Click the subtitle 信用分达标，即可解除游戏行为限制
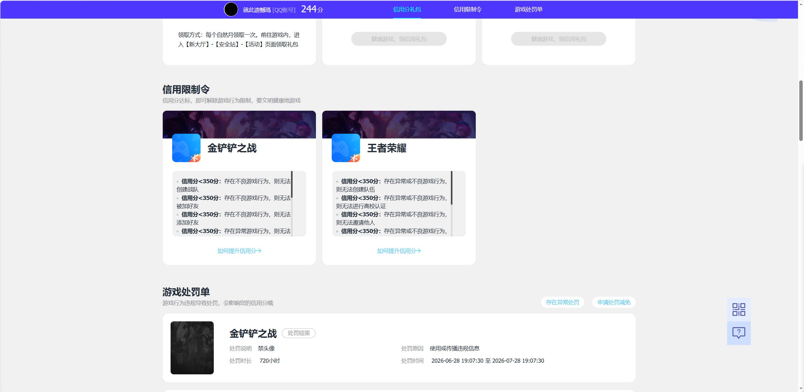 point(231,100)
